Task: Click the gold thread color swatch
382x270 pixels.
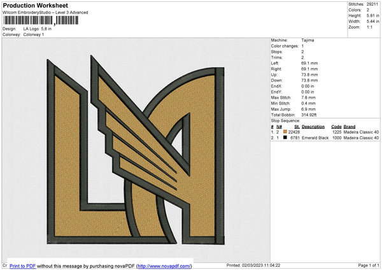Action: 285,132
